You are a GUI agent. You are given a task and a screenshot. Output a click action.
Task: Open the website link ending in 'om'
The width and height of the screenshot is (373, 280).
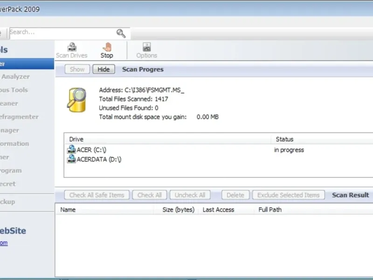[4, 243]
